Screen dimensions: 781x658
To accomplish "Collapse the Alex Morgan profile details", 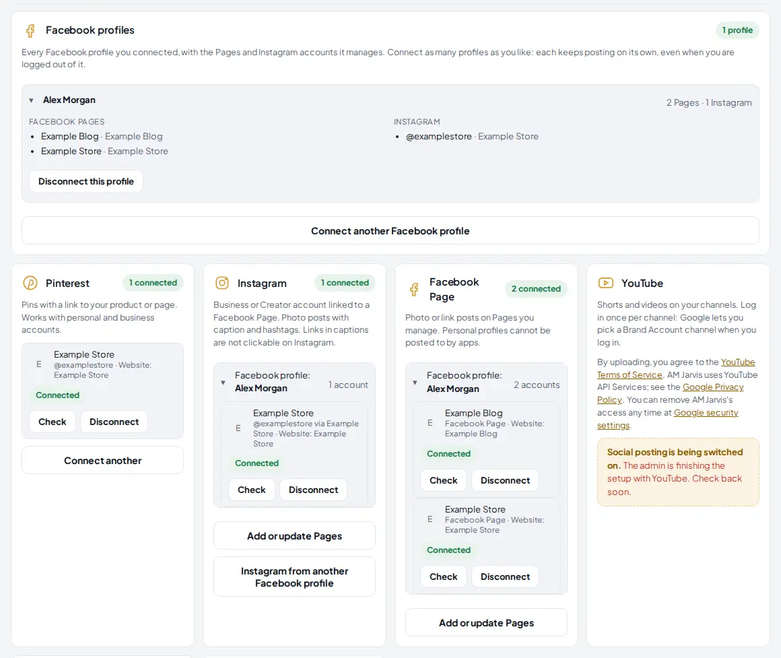I will 32,100.
